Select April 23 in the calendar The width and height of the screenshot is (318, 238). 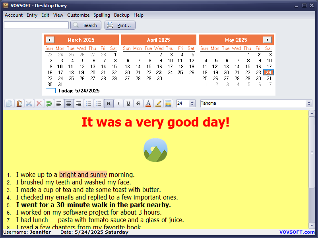(159, 73)
